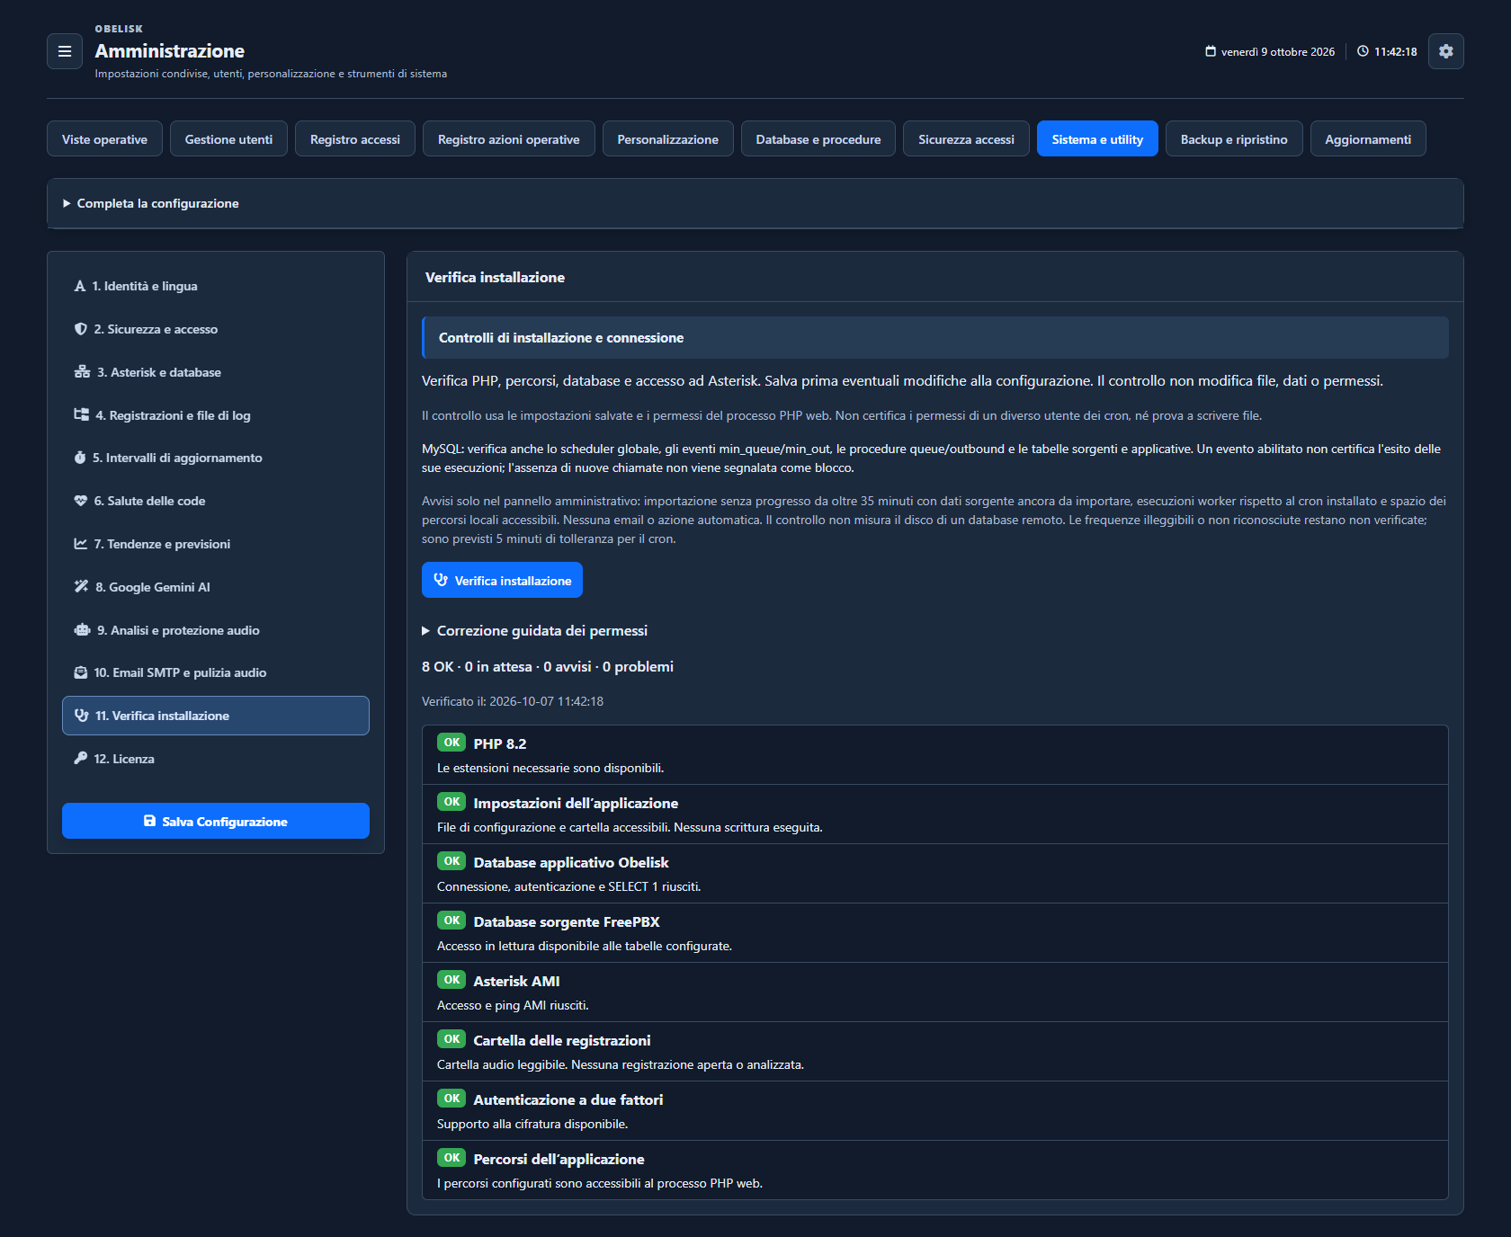Click the key icon for Licenza

[81, 759]
